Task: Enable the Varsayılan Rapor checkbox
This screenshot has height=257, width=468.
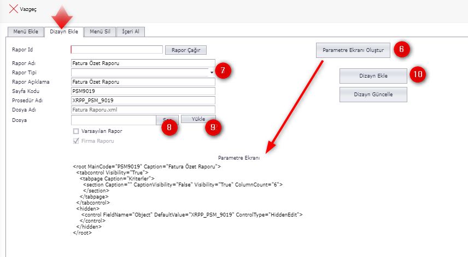Action: [x=76, y=131]
